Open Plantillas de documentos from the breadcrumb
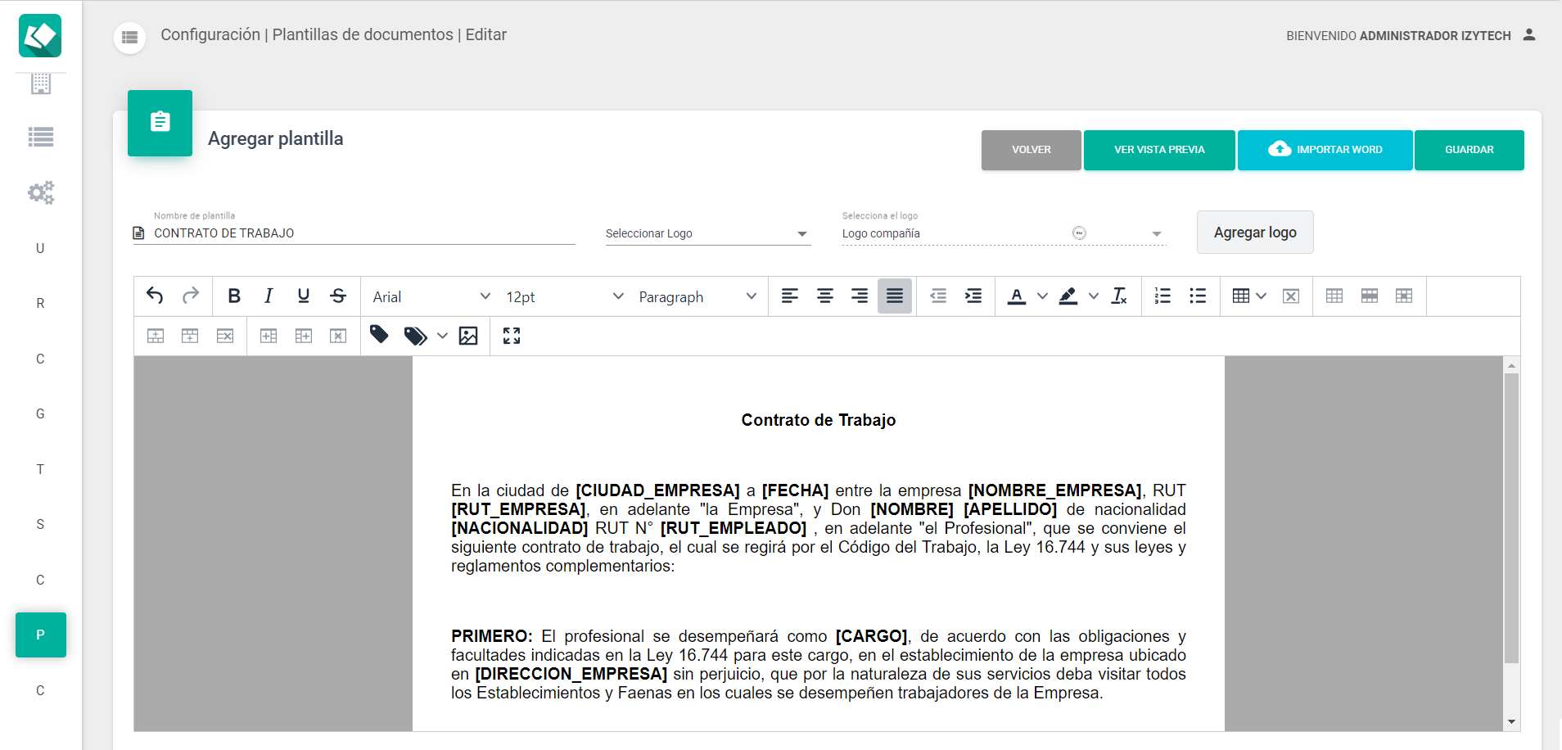The width and height of the screenshot is (1562, 750). click(x=363, y=34)
